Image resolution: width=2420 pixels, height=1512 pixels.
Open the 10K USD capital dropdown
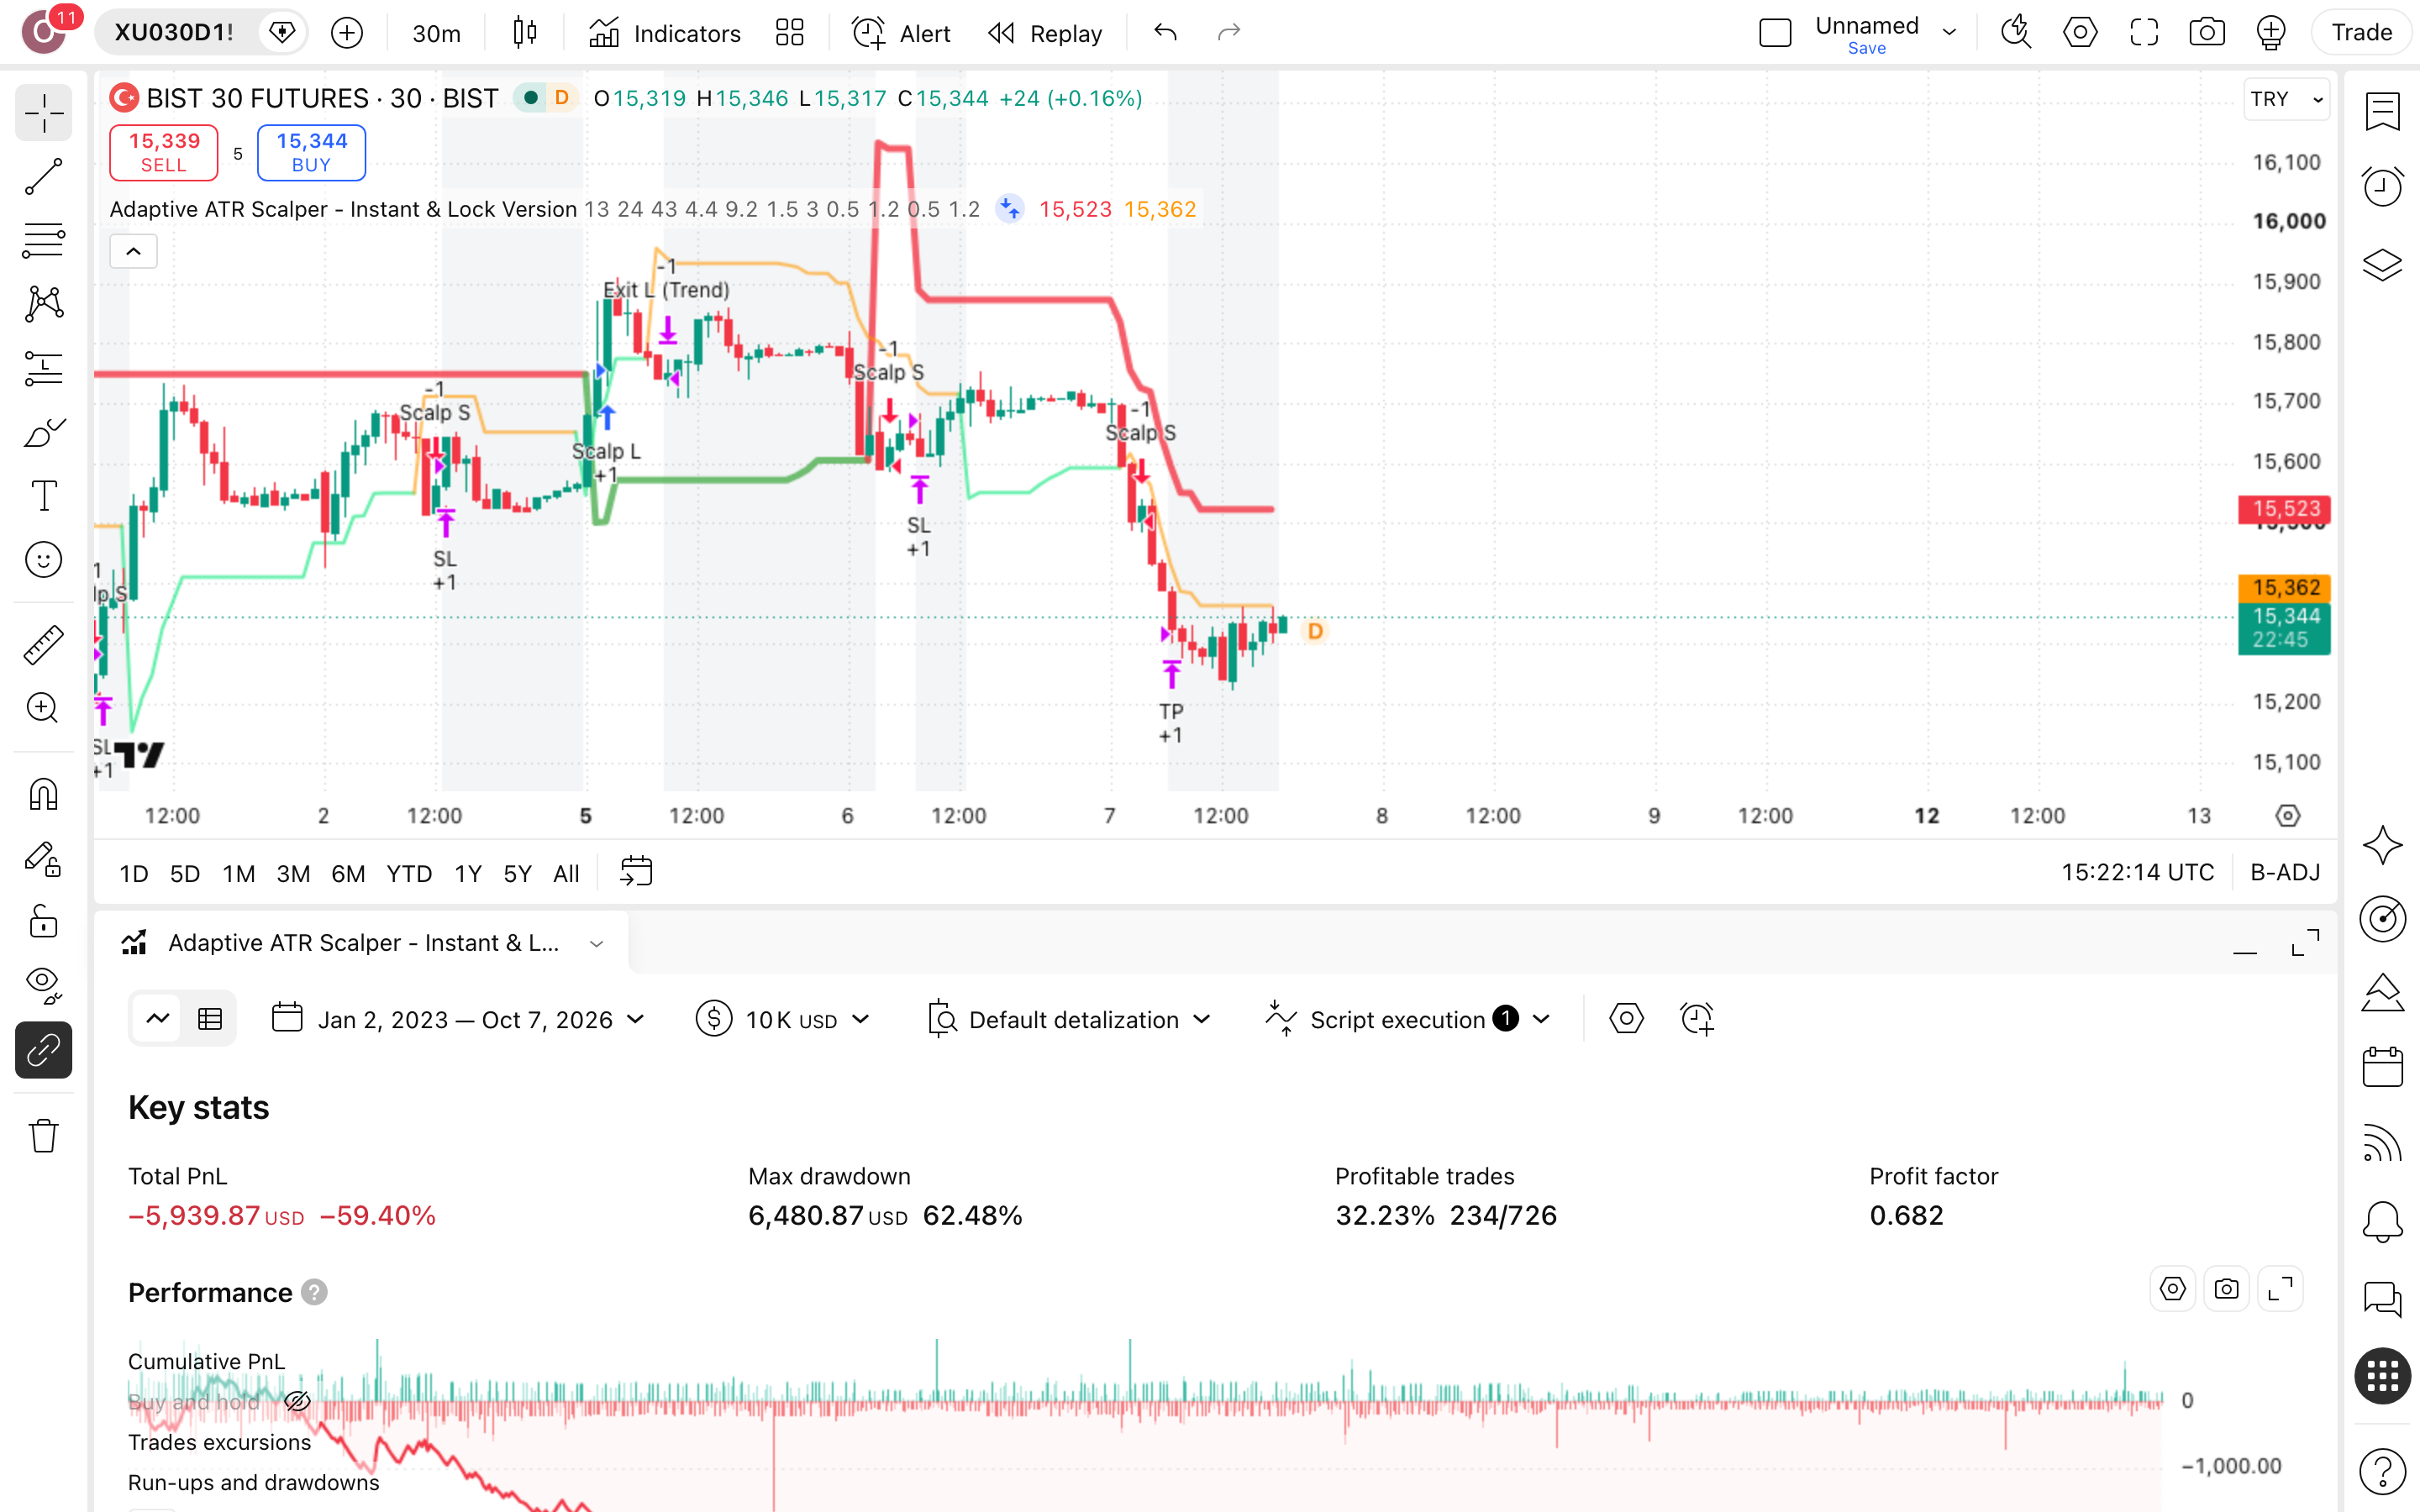tap(783, 1019)
